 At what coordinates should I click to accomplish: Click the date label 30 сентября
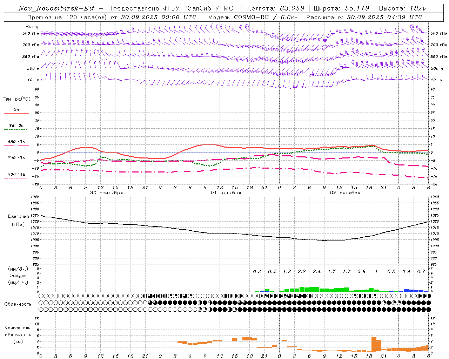click(x=106, y=193)
